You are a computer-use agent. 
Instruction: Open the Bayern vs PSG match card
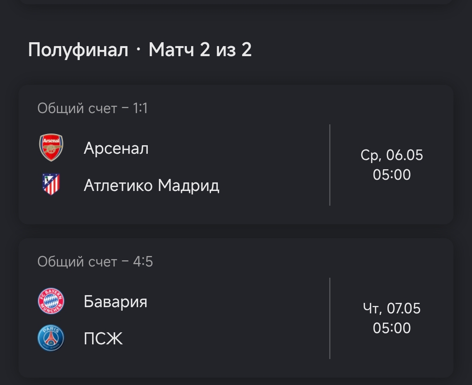tap(236, 308)
